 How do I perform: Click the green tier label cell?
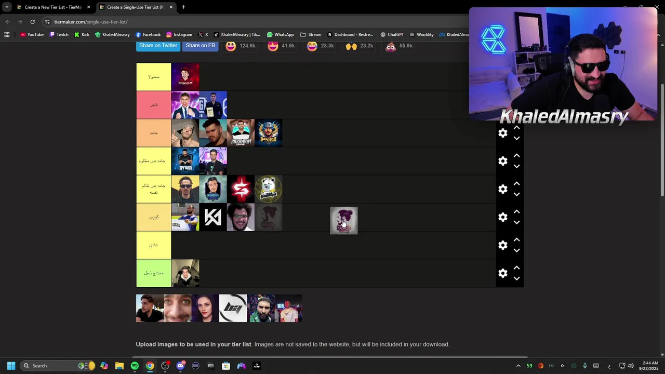coord(153,273)
